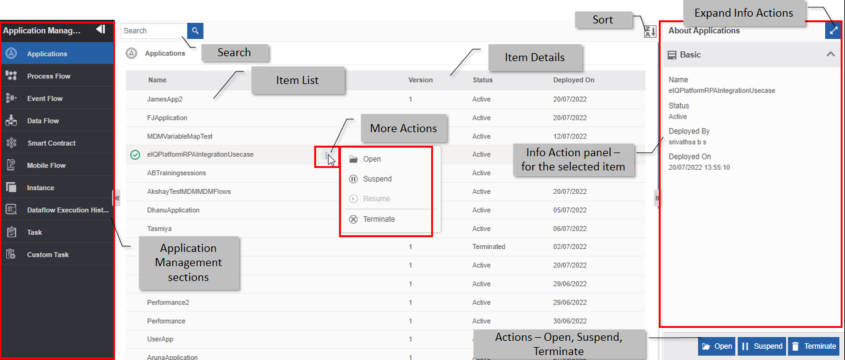
Task: Select the DhanuApplication row
Action: point(385,210)
